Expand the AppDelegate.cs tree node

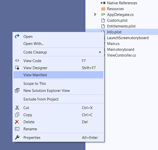[95, 15]
